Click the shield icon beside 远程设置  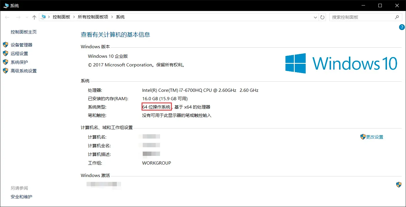tap(5, 54)
